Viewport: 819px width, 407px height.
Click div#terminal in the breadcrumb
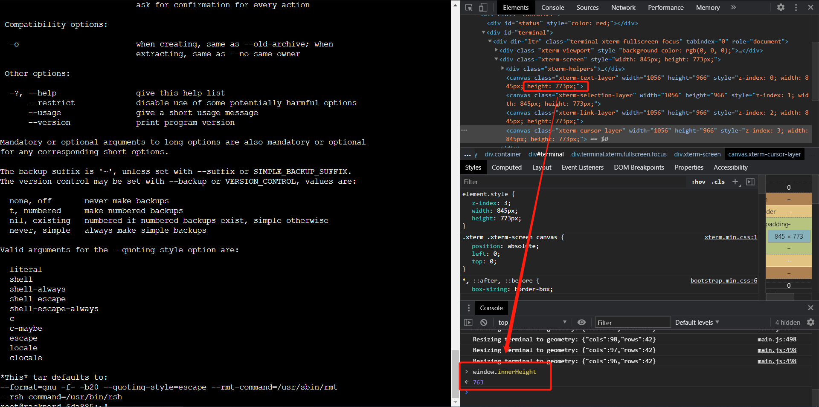coord(546,154)
